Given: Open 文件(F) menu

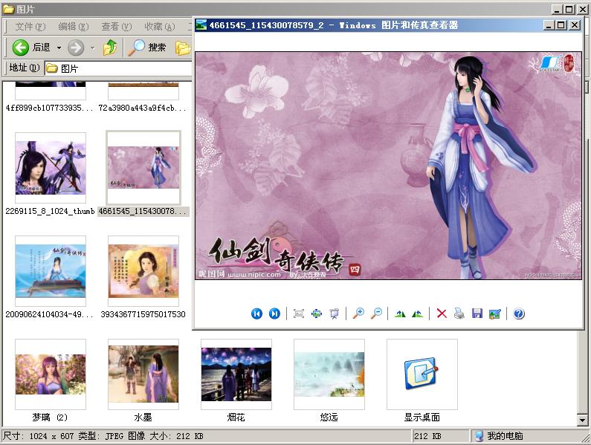Looking at the screenshot, I should (30, 27).
